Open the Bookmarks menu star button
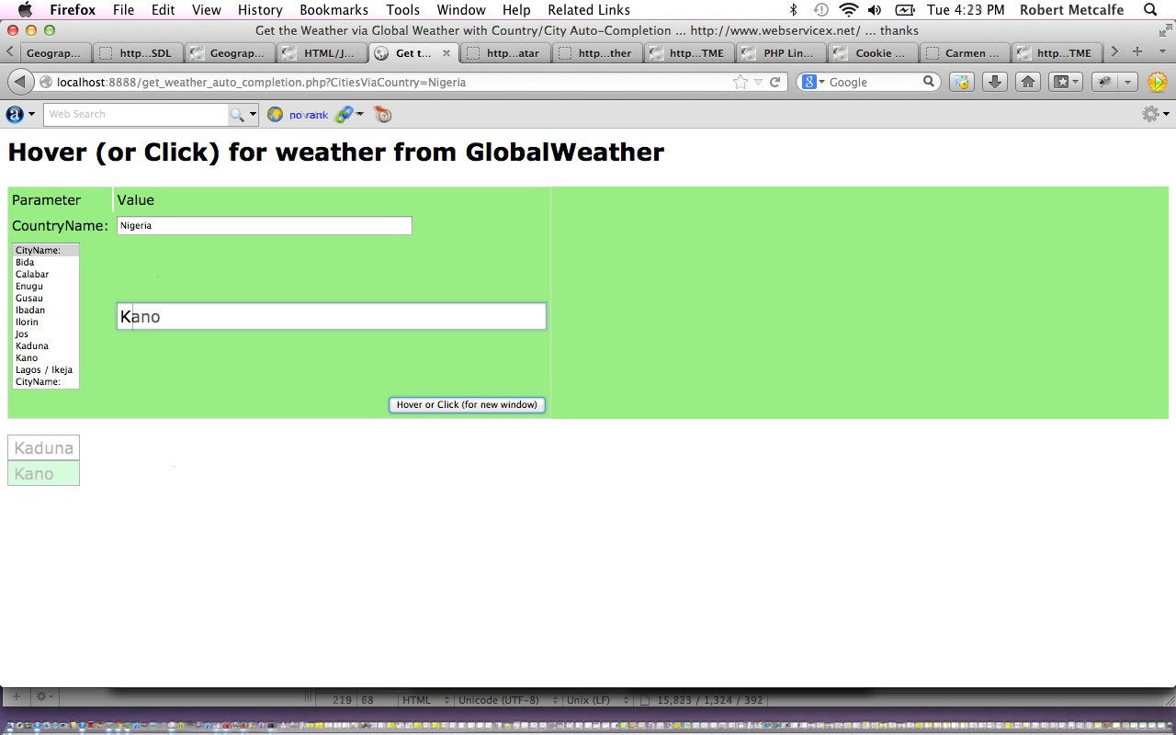This screenshot has width=1176, height=735. point(1066,82)
